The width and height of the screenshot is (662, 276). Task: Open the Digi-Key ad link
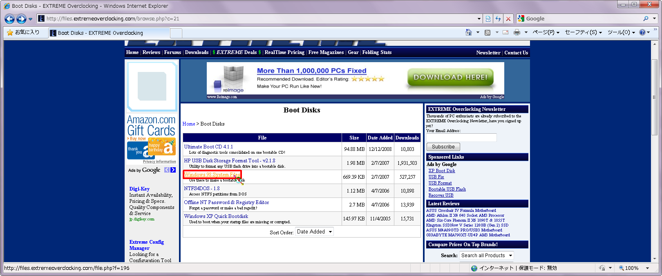(139, 189)
